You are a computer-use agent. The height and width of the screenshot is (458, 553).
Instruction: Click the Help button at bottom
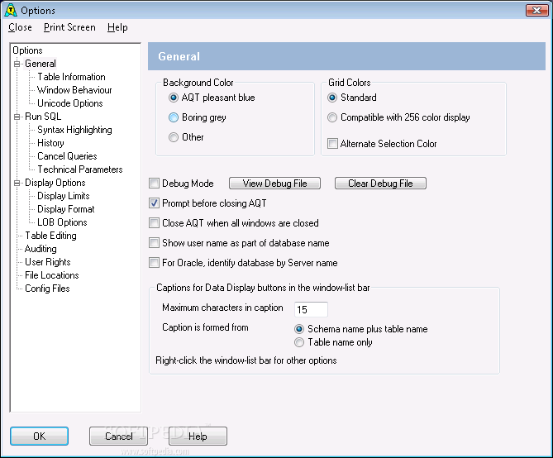[x=198, y=437]
